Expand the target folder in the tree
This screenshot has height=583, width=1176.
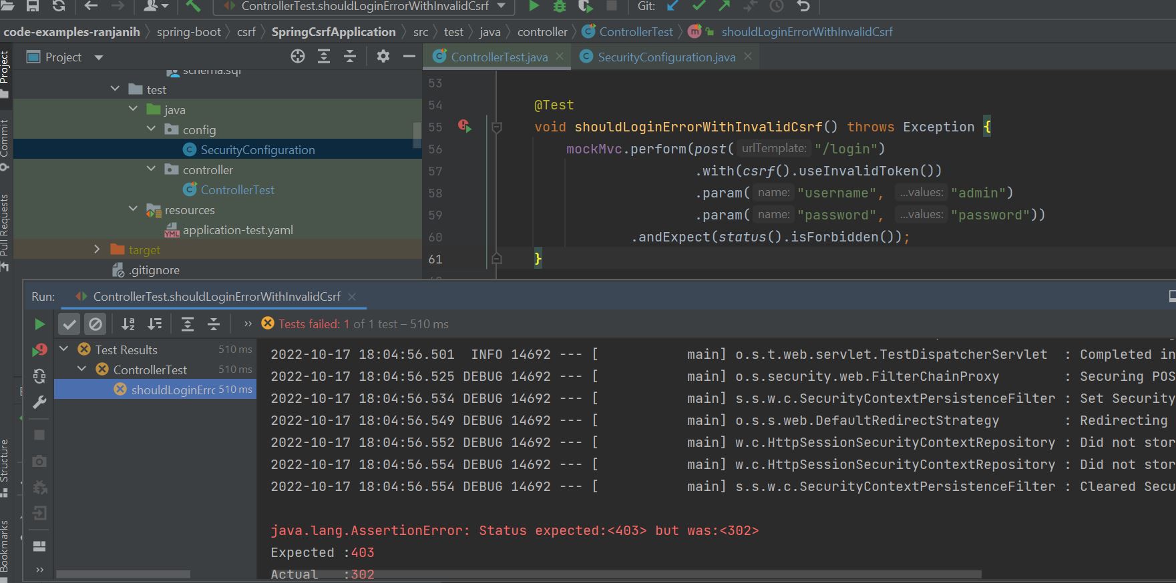pos(97,249)
